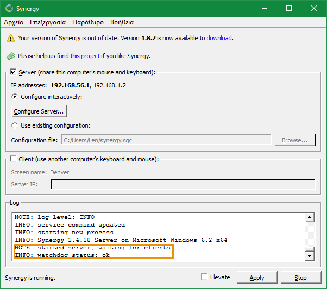This screenshot has height=289, width=327.
Task: Click the 'Synergy is running.' status text
Action: tap(30, 278)
